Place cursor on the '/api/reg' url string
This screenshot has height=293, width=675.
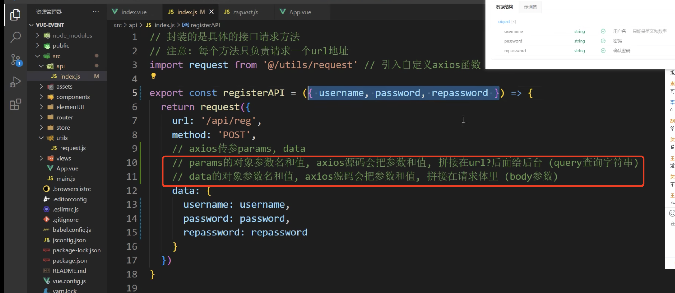click(228, 121)
